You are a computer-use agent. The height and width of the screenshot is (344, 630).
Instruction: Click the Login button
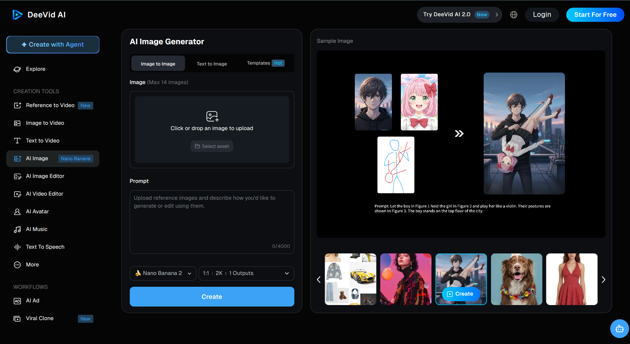542,15
